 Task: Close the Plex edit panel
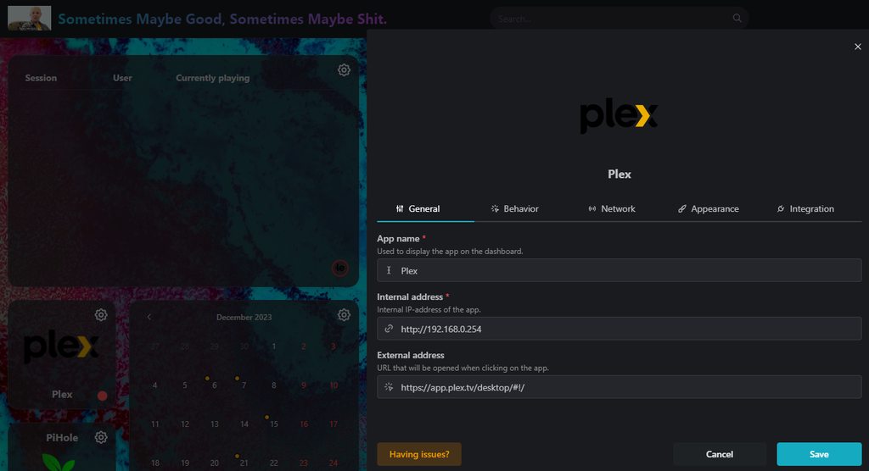coord(857,47)
